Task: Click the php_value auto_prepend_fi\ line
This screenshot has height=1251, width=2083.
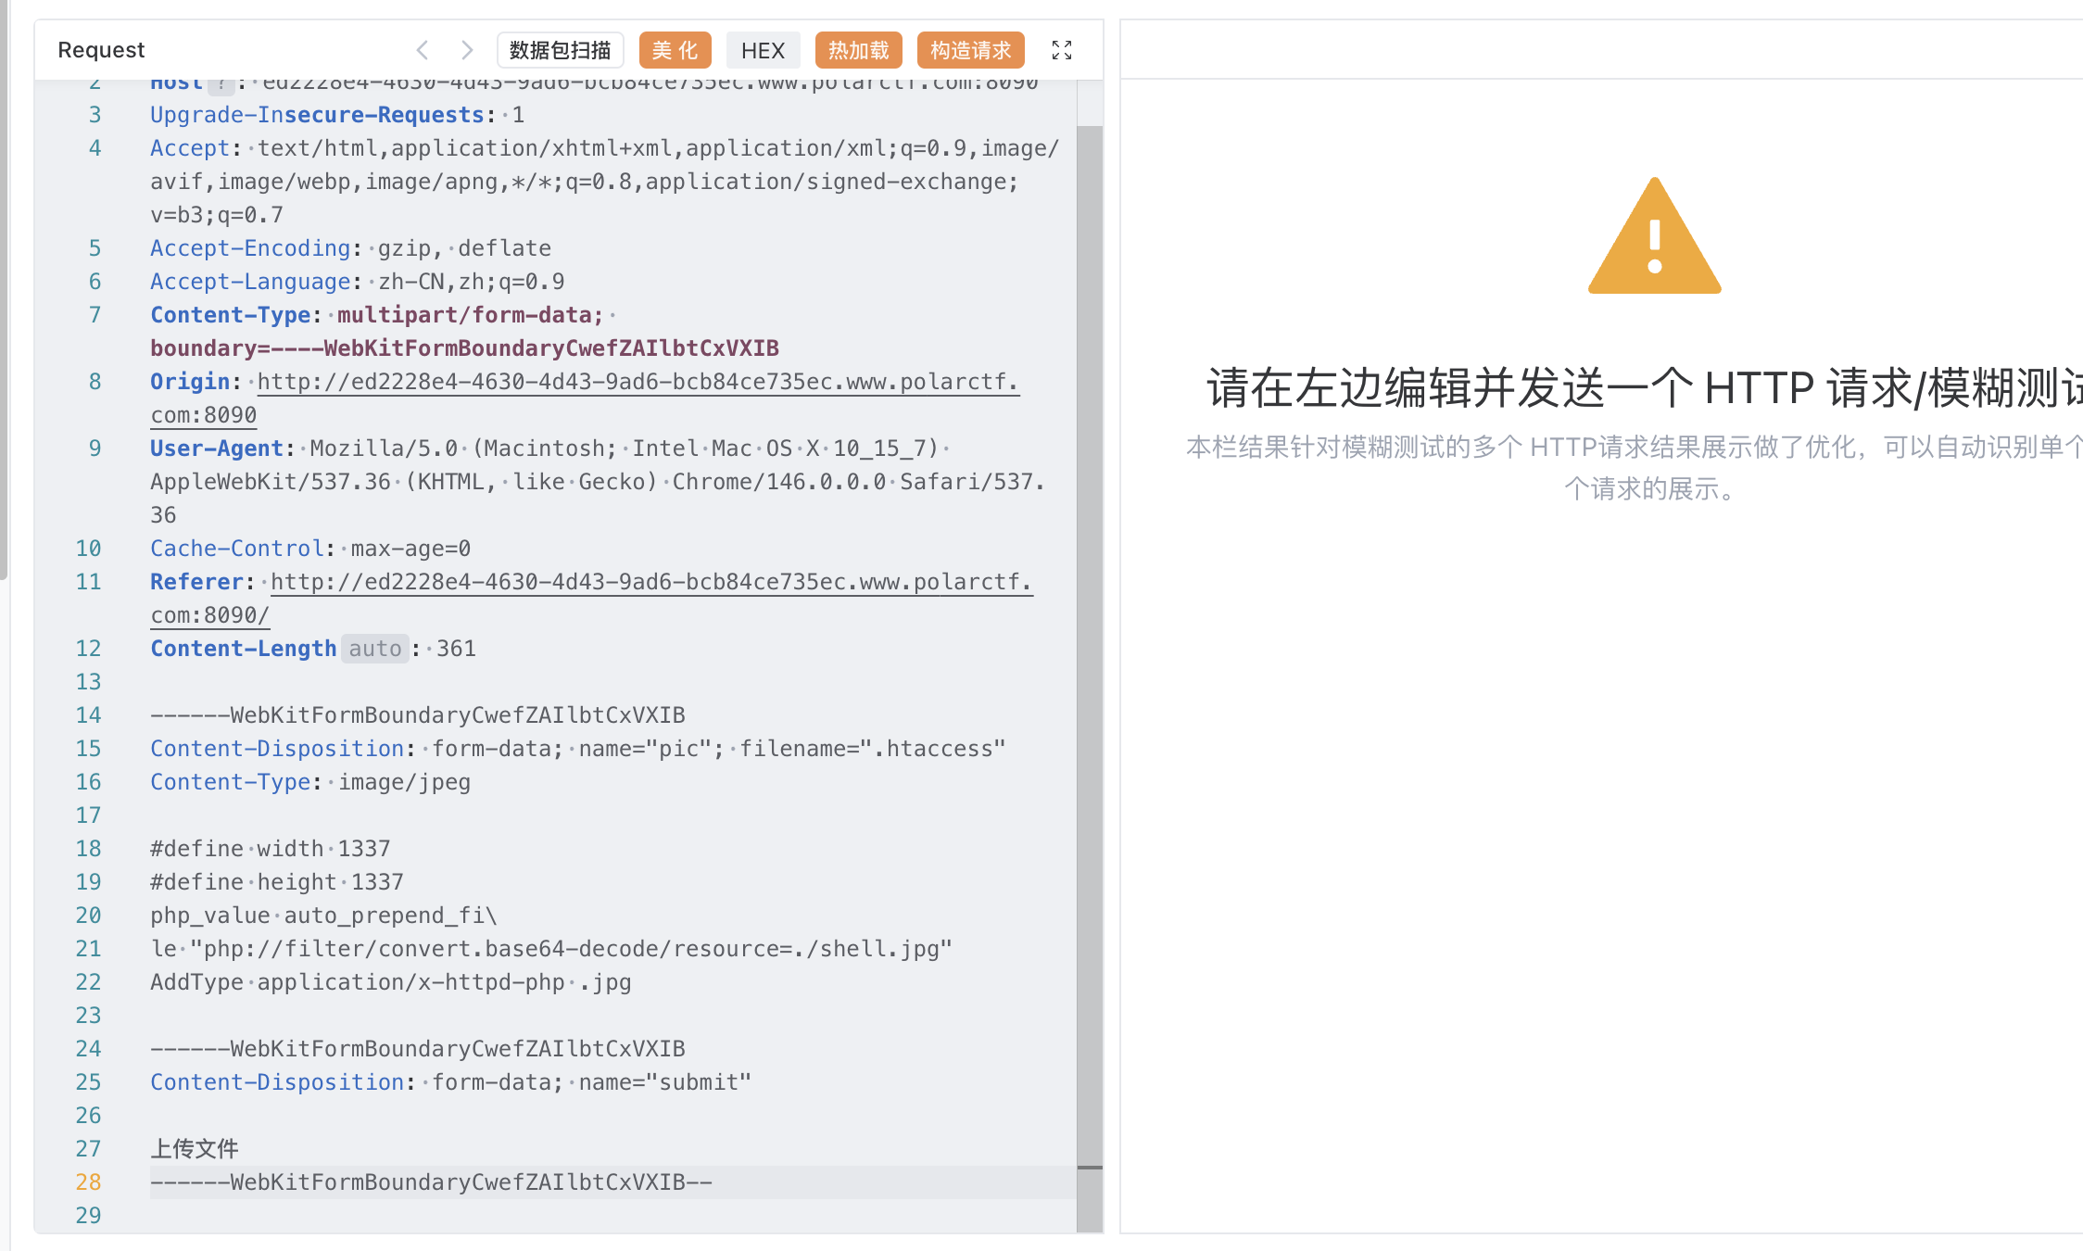Action: click(323, 916)
